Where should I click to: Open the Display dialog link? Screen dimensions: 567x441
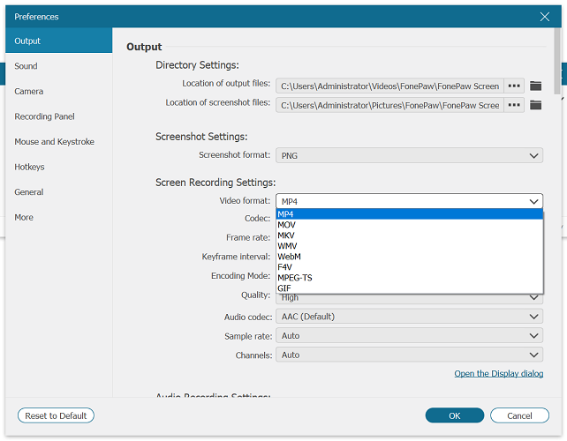tap(499, 373)
